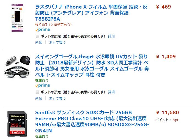Click 詳細 link for iPhone film gift
The height and width of the screenshot is (139, 193).
point(111,36)
